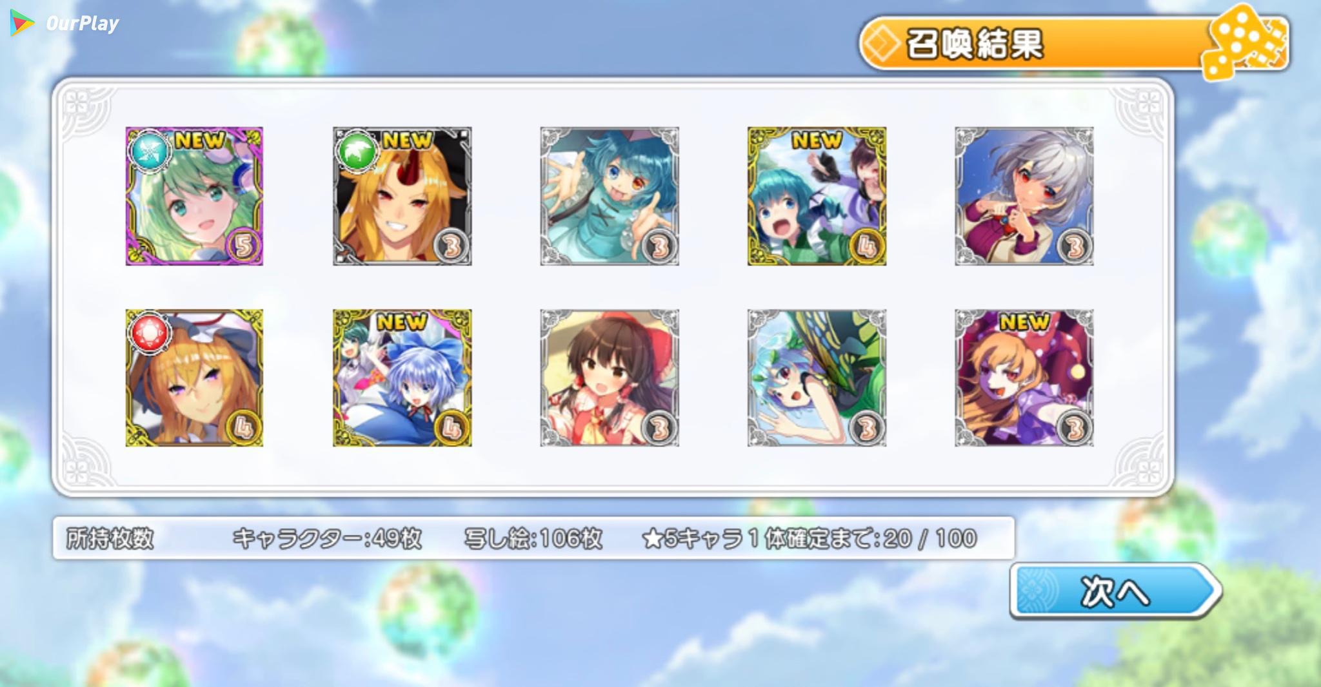
Task: Select the green-haired 5-star NEW card
Action: click(x=194, y=196)
